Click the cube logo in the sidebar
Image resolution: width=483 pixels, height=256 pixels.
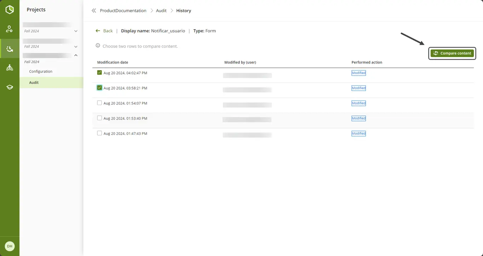click(x=10, y=10)
